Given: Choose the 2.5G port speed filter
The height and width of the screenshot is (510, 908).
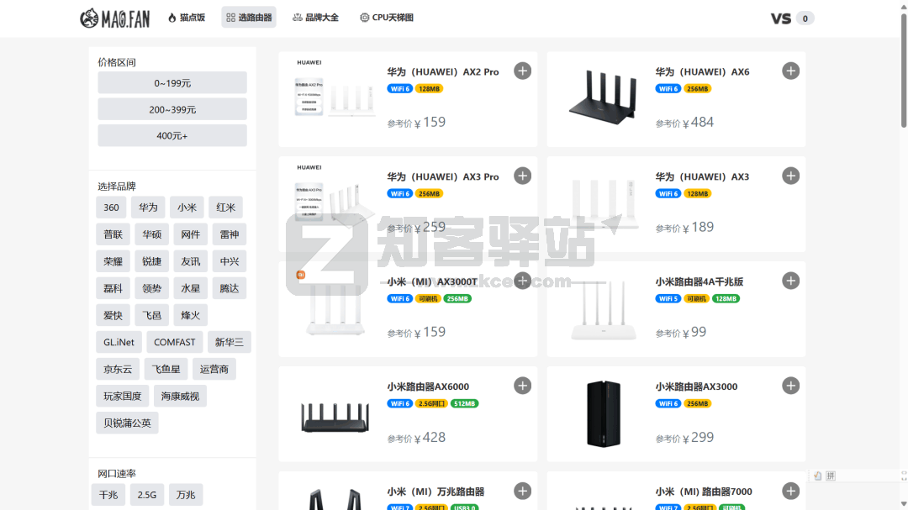Looking at the screenshot, I should (147, 495).
